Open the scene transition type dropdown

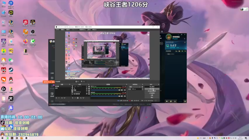[135, 87]
